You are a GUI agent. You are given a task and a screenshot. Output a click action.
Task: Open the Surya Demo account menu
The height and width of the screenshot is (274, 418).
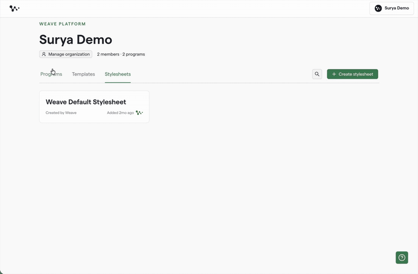(391, 8)
